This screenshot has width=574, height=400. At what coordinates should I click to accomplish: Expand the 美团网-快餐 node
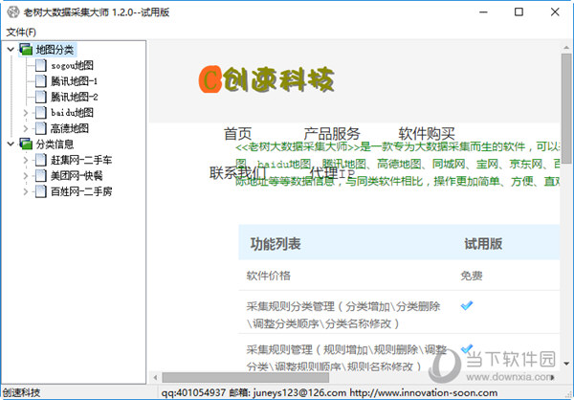[x=26, y=175]
